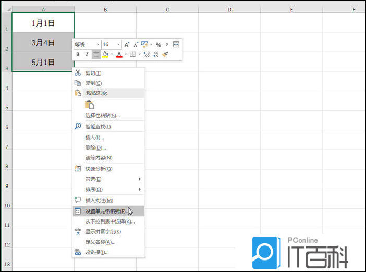Open the font size 16 dropdown
Screen dimensions: 366x272
[x=119, y=44]
